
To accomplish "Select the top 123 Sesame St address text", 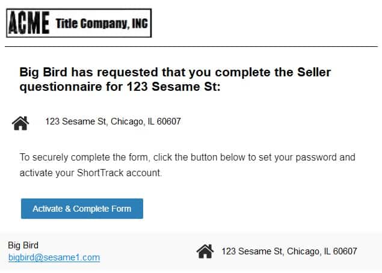I will pos(113,121).
